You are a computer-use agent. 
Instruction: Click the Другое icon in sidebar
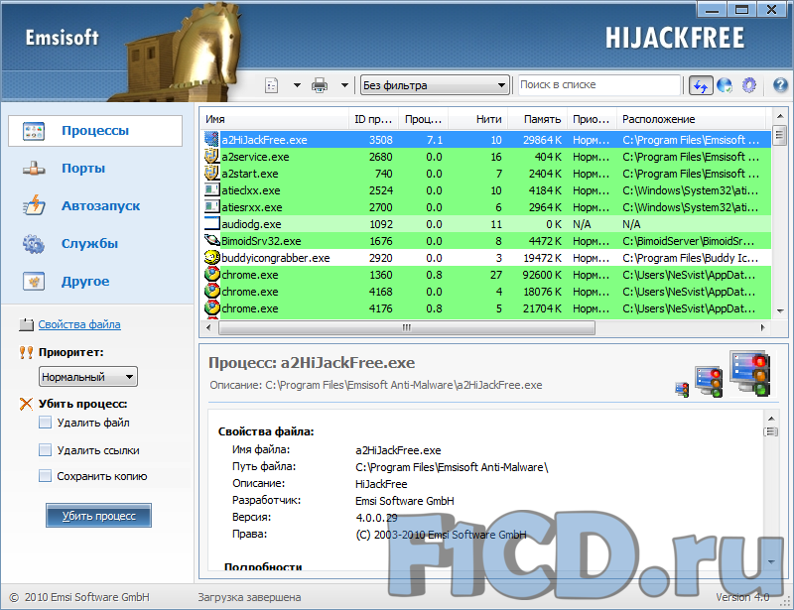(x=34, y=282)
